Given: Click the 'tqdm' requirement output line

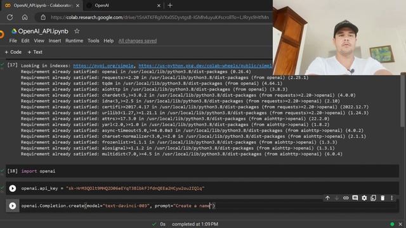Looking at the screenshot, I should tap(152, 83).
